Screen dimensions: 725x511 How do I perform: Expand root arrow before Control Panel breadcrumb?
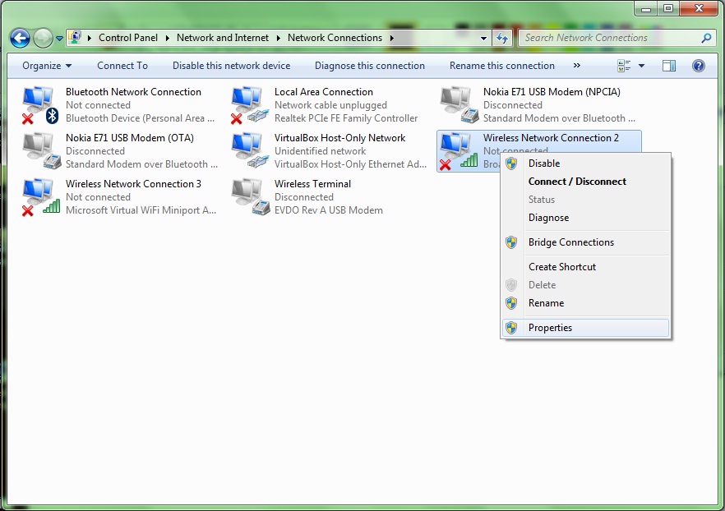tap(90, 38)
